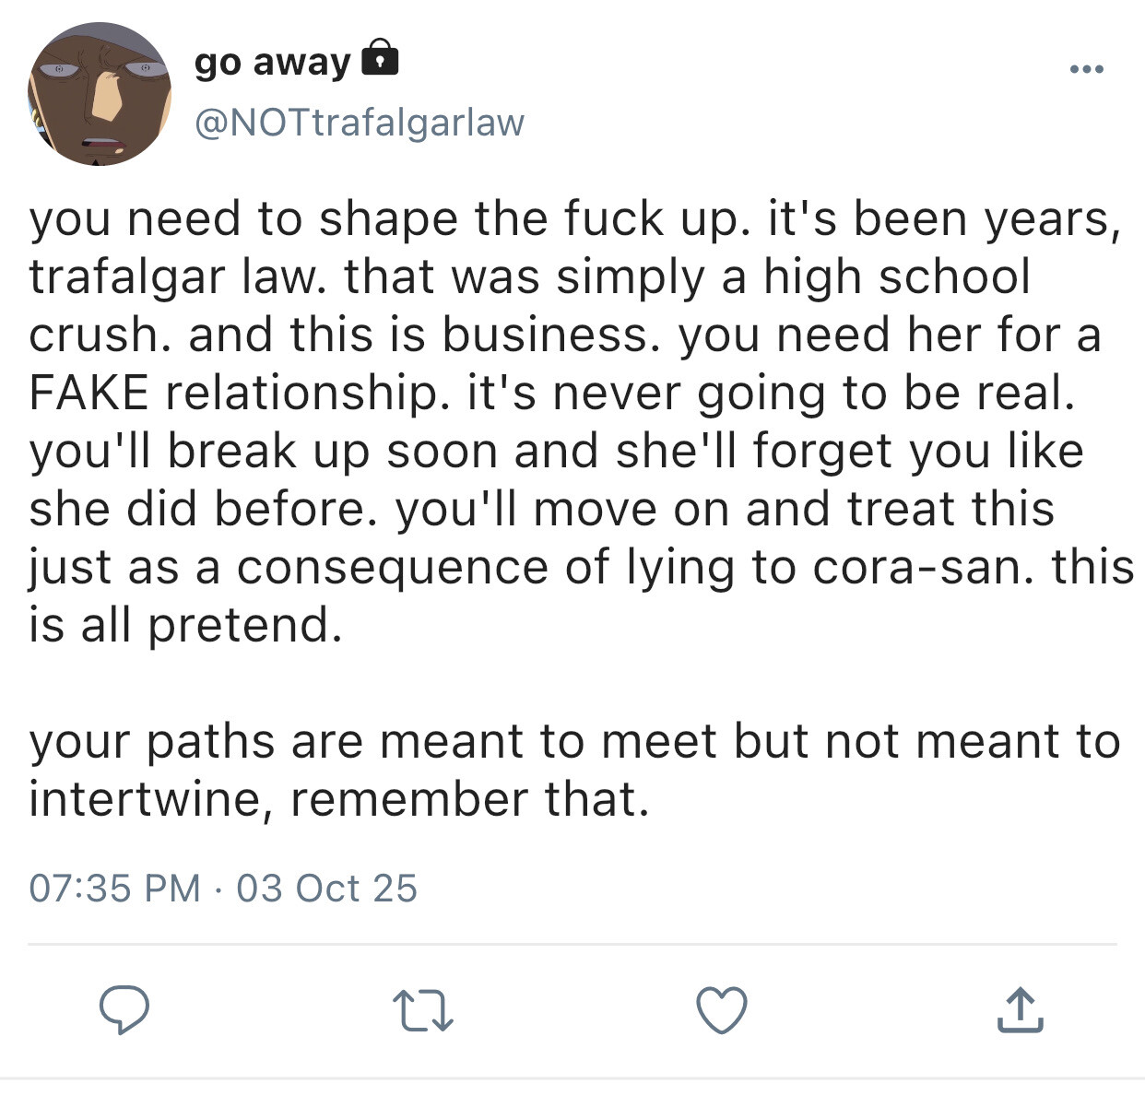Open the @NOTtrafalgarlaw handle link
Screen dimensions: 1145x1095
[x=360, y=122]
